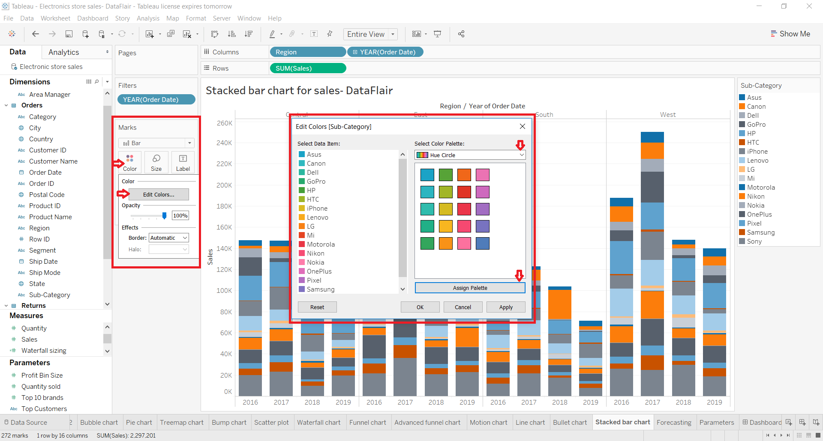Sort the view ascending using the toolbar icon
823x441 pixels.
point(232,34)
